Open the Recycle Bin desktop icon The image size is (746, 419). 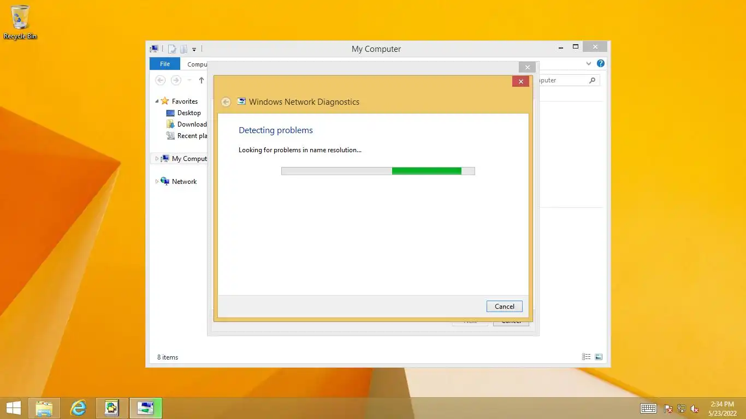[20, 22]
